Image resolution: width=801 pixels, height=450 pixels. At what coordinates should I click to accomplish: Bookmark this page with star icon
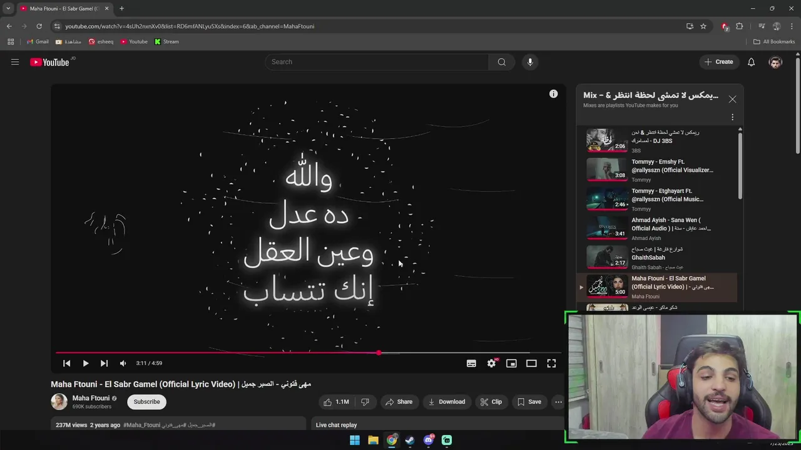tap(703, 26)
